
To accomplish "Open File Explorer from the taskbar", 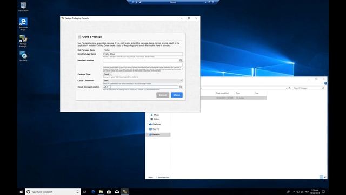I will point(101,192).
